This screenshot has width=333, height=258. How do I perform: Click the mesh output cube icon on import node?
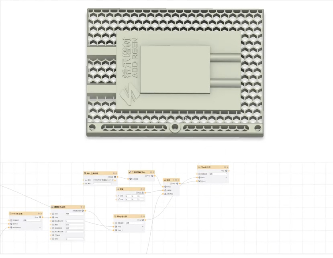click(x=115, y=177)
